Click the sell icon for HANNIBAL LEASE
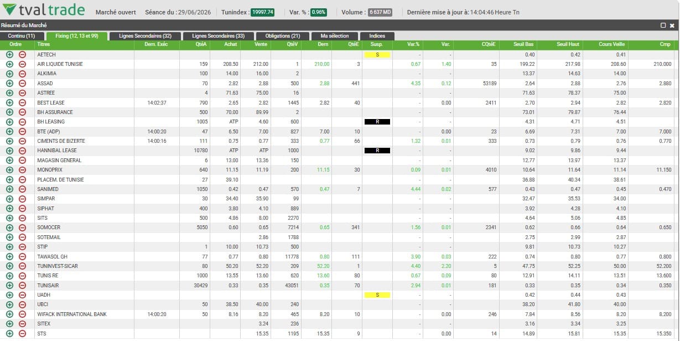This screenshot has width=680, height=341. 22,151
